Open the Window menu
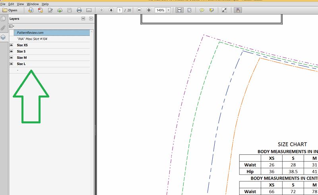This screenshot has width=318, height=195. 33,4
